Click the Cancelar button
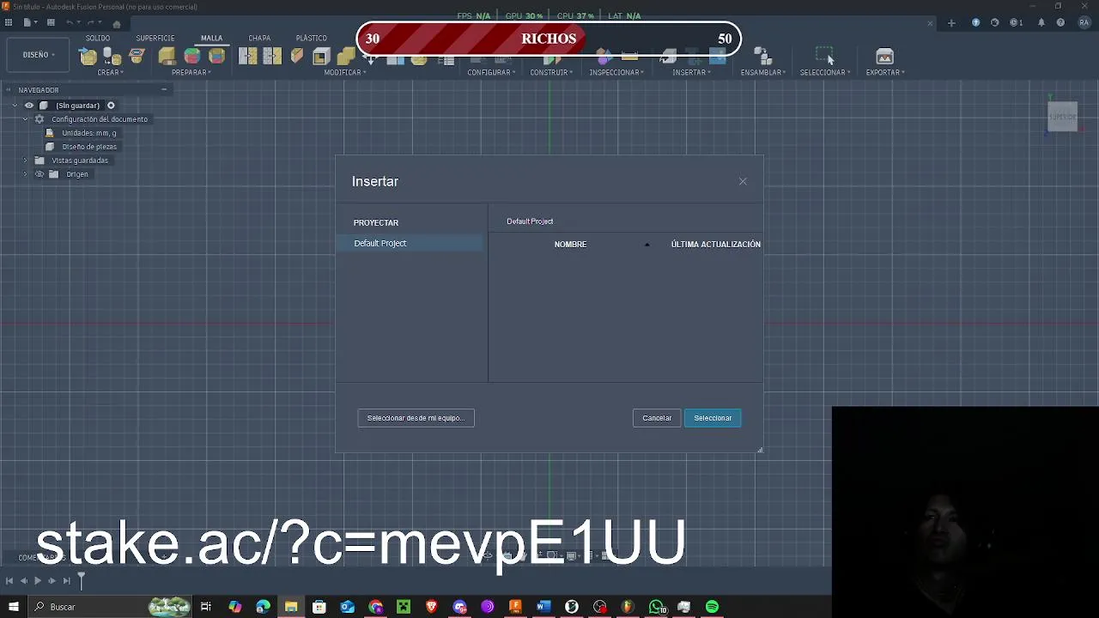Screen dimensions: 1099x618 (657, 418)
